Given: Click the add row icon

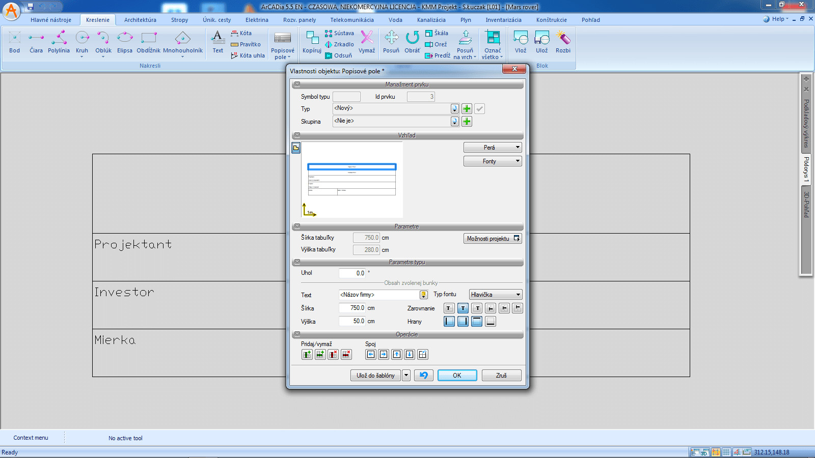Looking at the screenshot, I should [x=320, y=354].
